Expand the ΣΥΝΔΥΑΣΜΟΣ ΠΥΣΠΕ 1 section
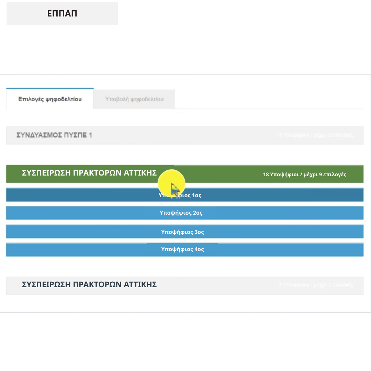This screenshot has height=371, width=371. coord(54,135)
